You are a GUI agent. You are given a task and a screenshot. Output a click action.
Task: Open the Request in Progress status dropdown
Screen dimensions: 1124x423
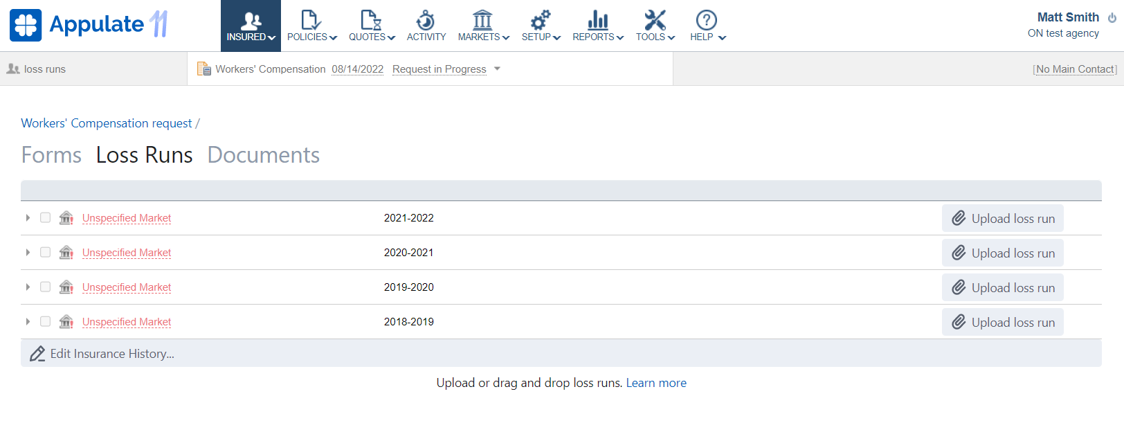point(497,69)
